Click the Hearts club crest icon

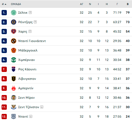(x=14, y=31)
